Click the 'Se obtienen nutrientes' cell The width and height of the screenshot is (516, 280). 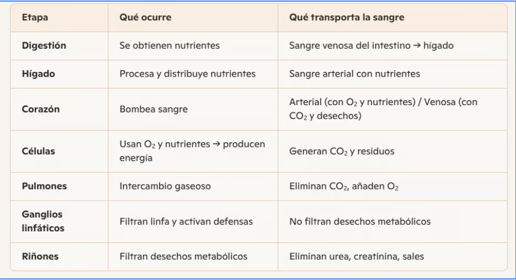169,46
